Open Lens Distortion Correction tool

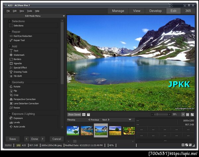[x=24, y=103]
